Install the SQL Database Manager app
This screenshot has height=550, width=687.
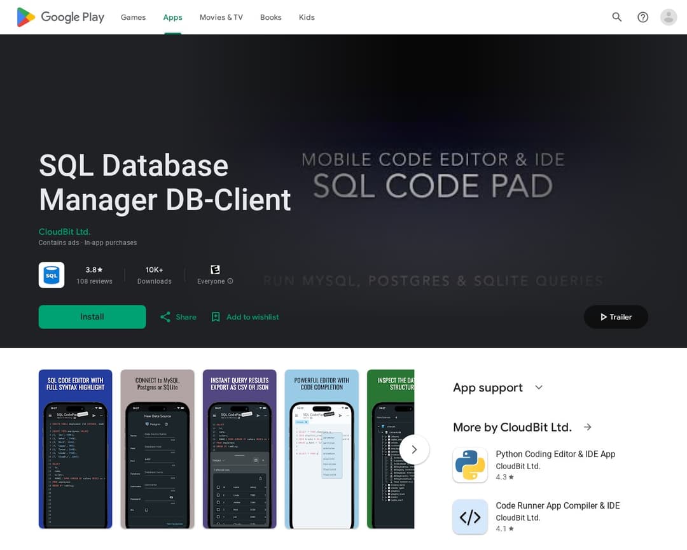[92, 316]
